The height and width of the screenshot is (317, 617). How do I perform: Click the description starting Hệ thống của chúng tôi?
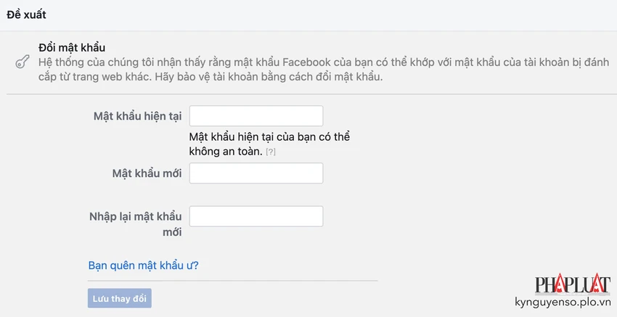(x=324, y=69)
